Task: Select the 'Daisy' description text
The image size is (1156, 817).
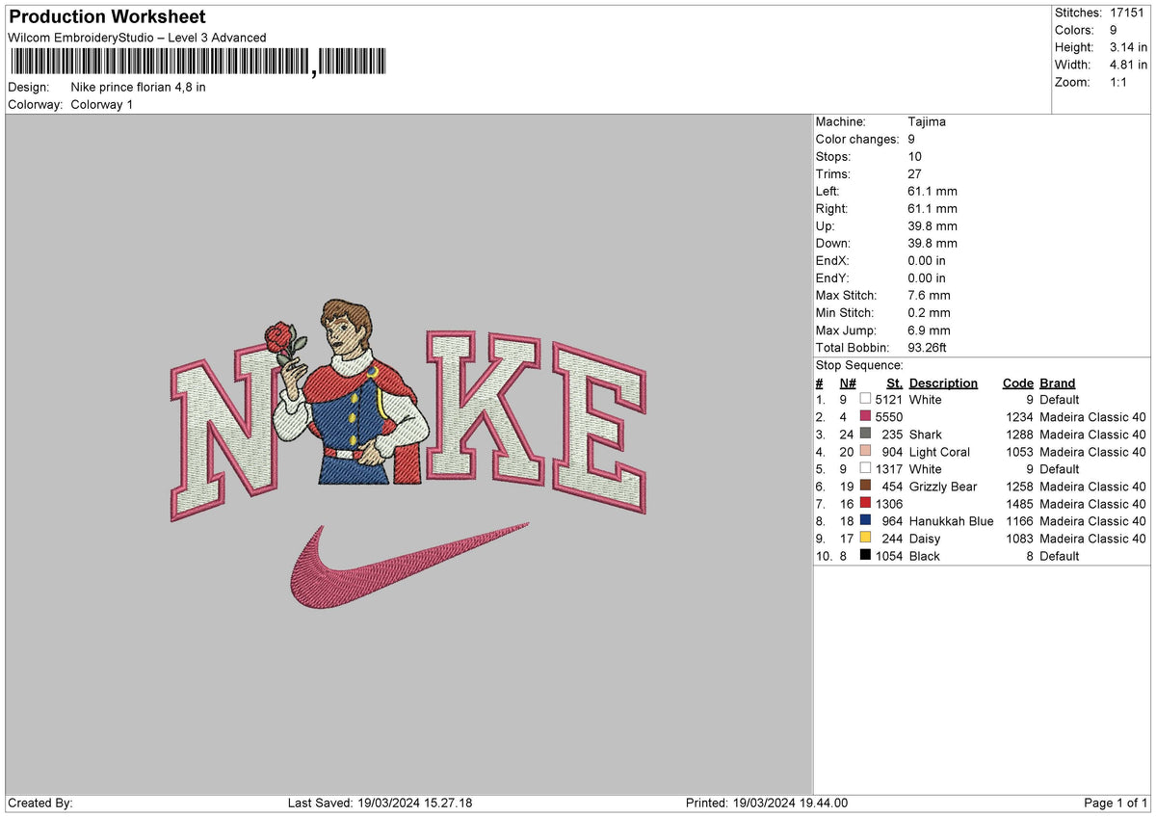Action: pos(925,539)
